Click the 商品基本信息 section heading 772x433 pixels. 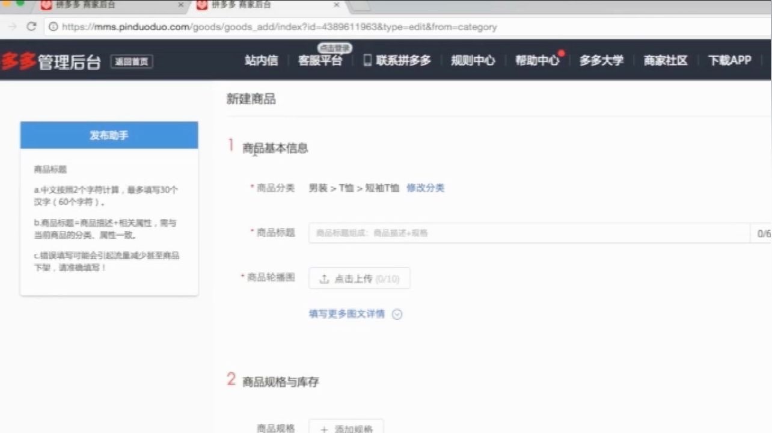click(x=275, y=148)
